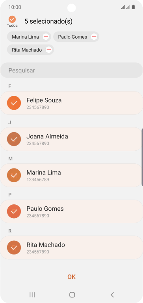Remove Rita Machado chip with minus icon

point(49,50)
